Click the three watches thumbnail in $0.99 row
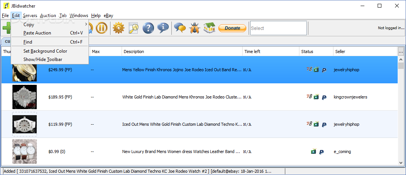The image size is (406, 175). (25, 152)
